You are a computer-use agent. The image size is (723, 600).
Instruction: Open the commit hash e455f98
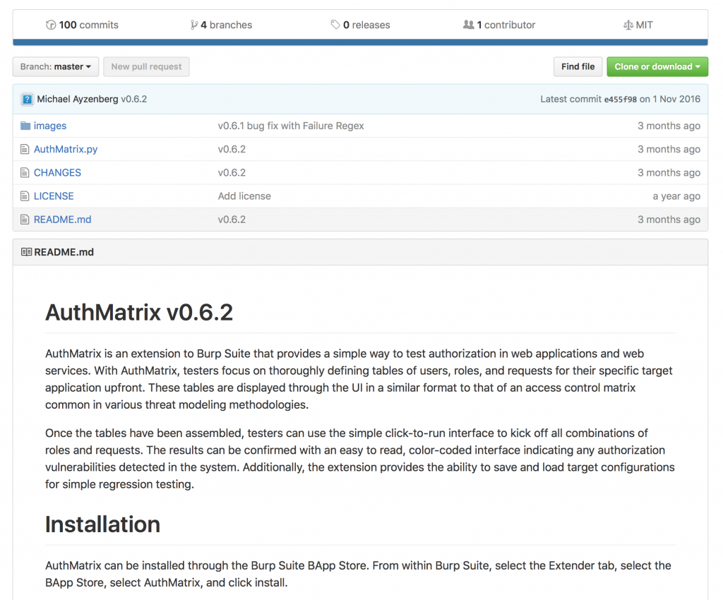click(620, 99)
